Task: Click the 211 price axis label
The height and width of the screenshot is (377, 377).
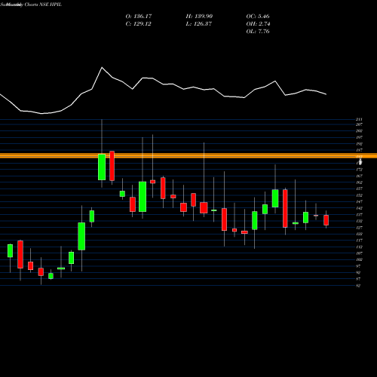Action: (359, 119)
